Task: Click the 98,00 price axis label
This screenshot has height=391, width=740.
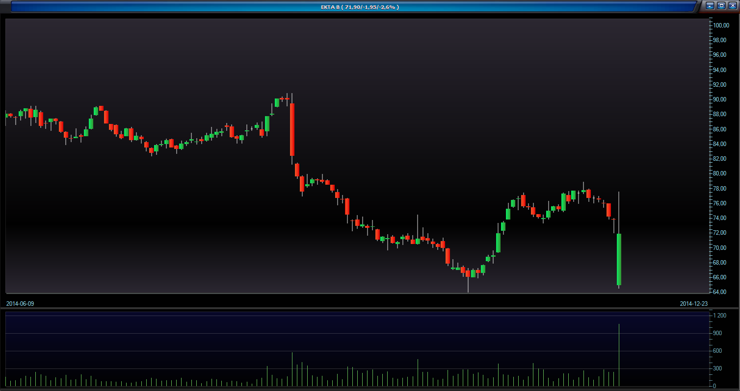Action: 720,40
